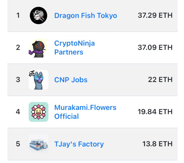Click rank number 2 in the list
The width and height of the screenshot is (184, 163).
pos(18,47)
